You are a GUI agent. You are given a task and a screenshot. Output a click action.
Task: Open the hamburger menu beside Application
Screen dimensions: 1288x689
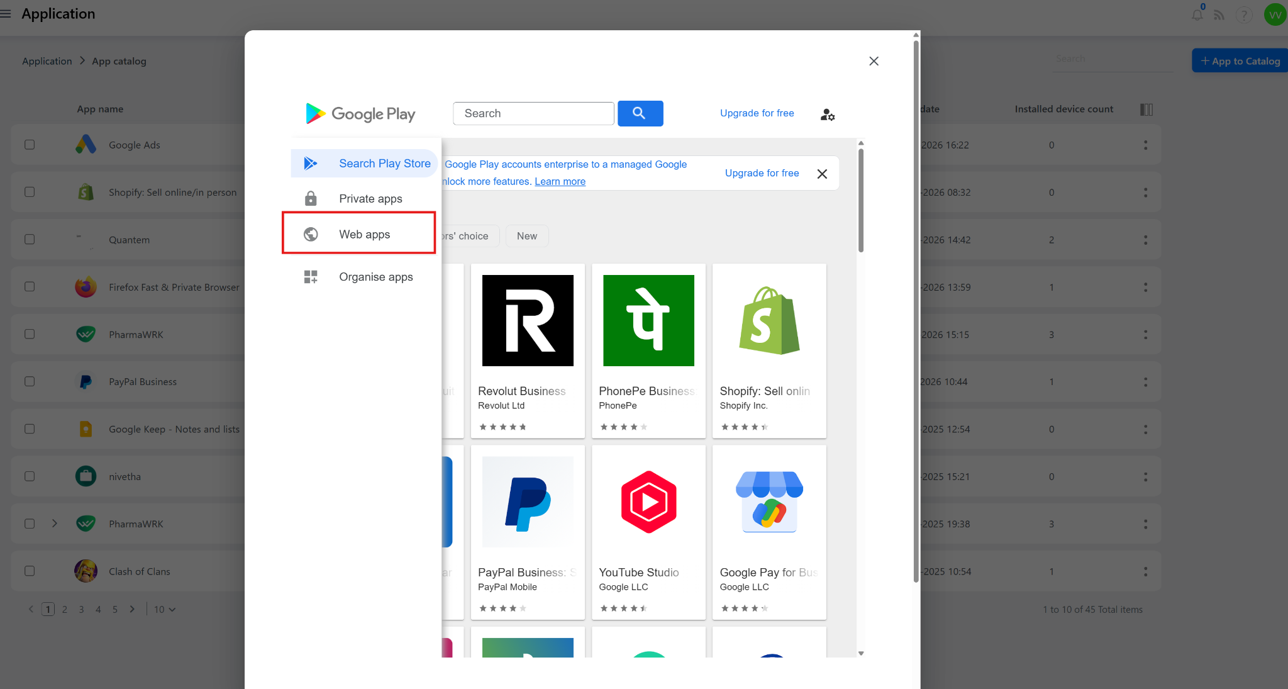coord(6,14)
